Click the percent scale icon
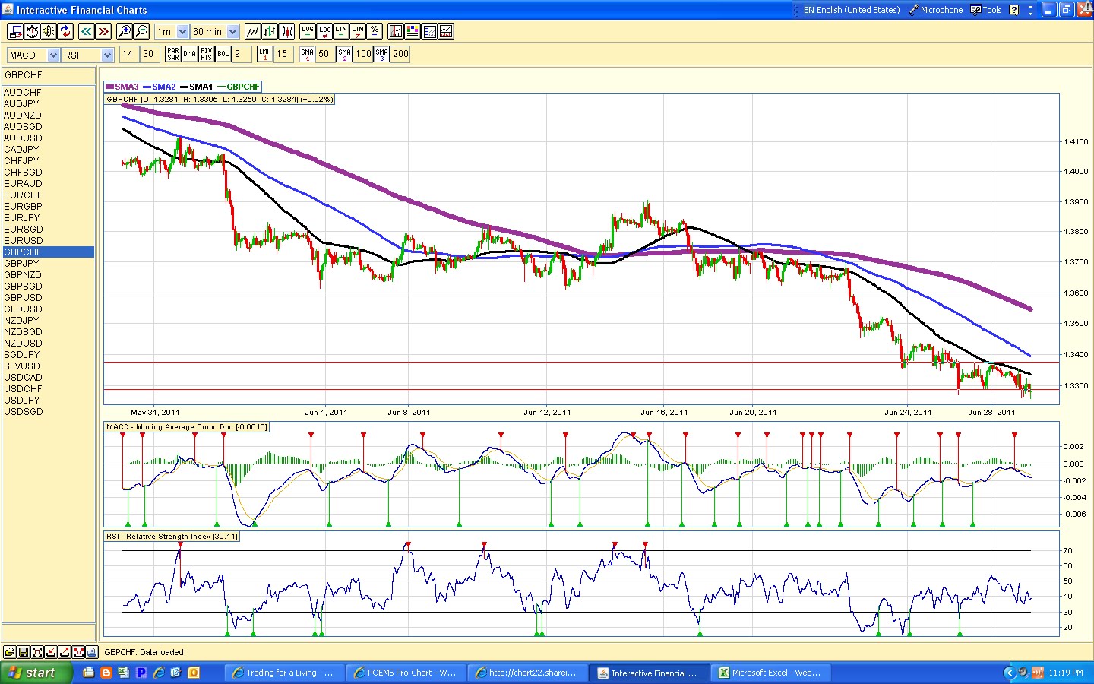This screenshot has height=684, width=1094. (375, 31)
